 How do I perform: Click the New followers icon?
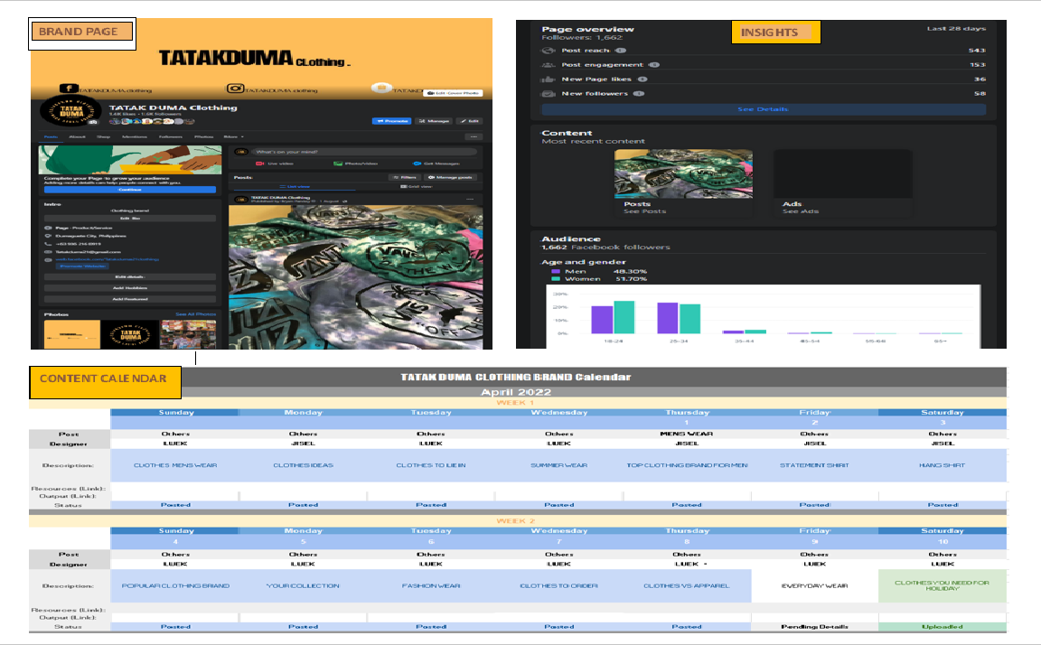pos(549,94)
